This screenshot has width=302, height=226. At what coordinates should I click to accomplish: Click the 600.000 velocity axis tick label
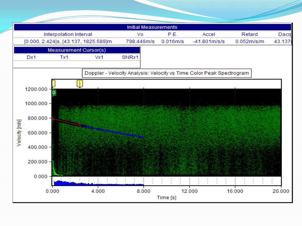coord(37,133)
